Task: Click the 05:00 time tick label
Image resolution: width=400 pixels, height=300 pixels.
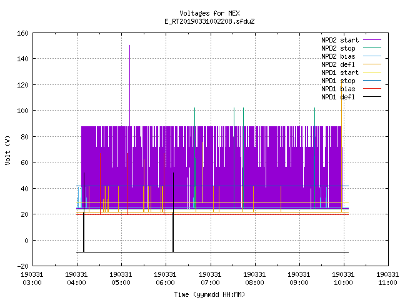Action: pos(121,282)
